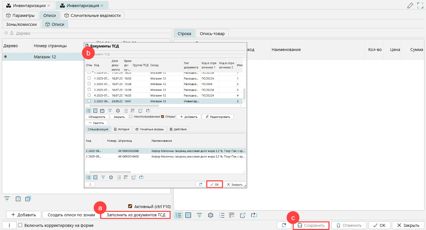Click three-dots menu in the bottom left corner
The image size is (426, 230).
(x=10, y=226)
